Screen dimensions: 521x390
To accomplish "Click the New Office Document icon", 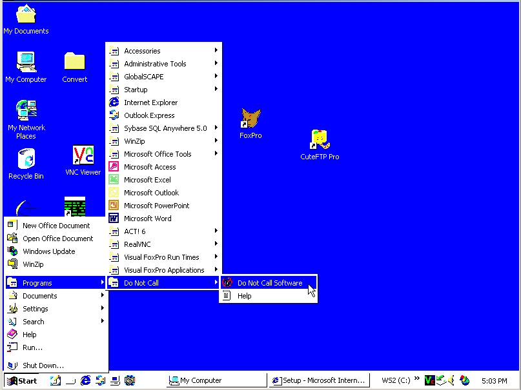I will pos(12,225).
